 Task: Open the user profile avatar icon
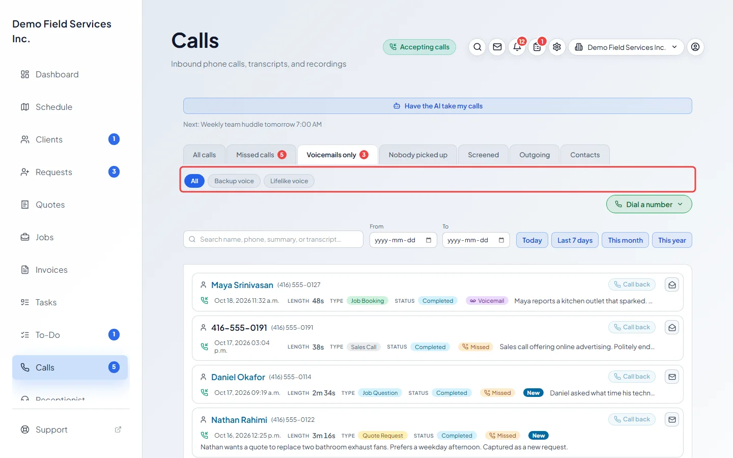coord(695,47)
